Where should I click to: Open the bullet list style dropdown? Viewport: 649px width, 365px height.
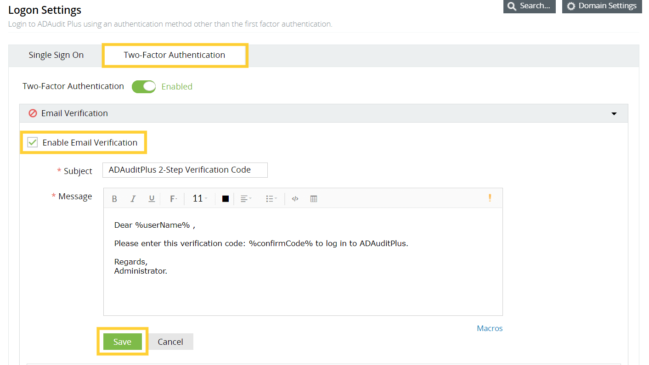[x=271, y=199]
